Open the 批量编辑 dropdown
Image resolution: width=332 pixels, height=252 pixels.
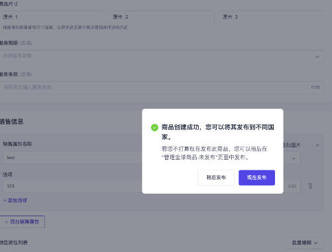pos(305,243)
